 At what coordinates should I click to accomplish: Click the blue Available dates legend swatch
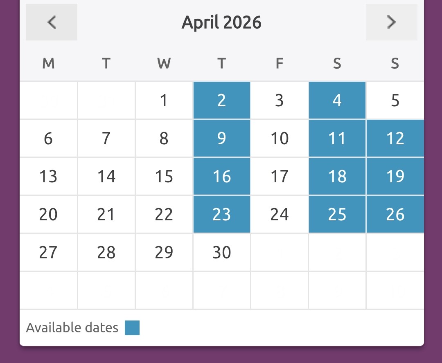point(132,328)
